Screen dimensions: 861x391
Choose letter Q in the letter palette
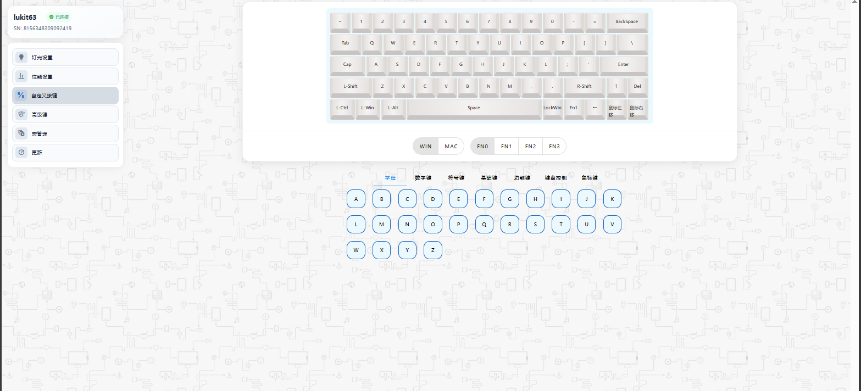pyautogui.click(x=484, y=224)
